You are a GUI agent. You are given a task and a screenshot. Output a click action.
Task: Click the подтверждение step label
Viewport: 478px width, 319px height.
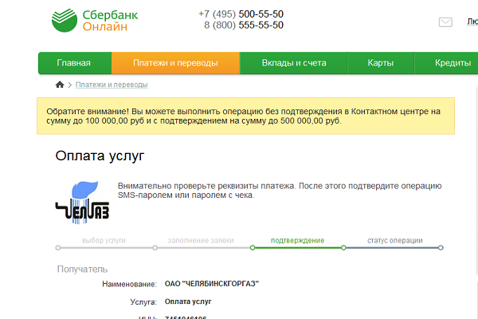(x=297, y=240)
